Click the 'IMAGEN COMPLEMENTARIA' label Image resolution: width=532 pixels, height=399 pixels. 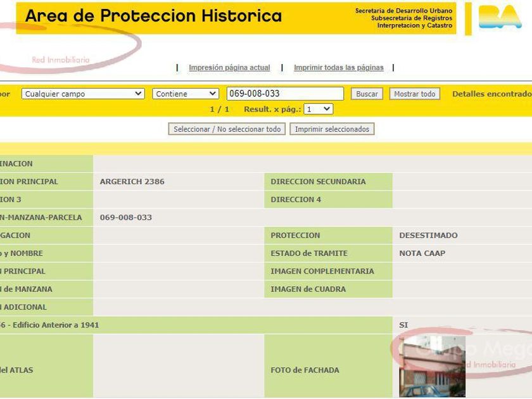[x=322, y=272]
